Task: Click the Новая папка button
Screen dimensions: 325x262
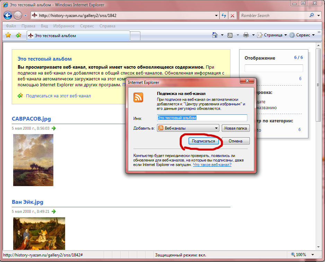Action: tap(236, 128)
